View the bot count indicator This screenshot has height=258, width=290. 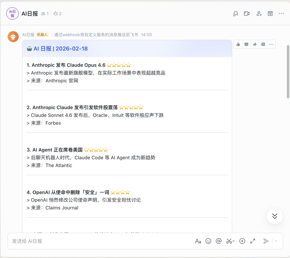pos(57,13)
